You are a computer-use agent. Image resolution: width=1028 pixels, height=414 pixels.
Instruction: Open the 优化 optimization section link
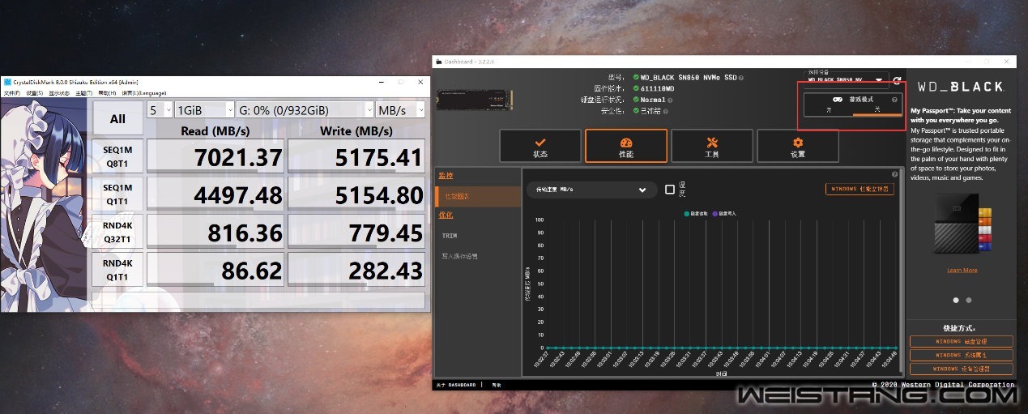pos(446,215)
